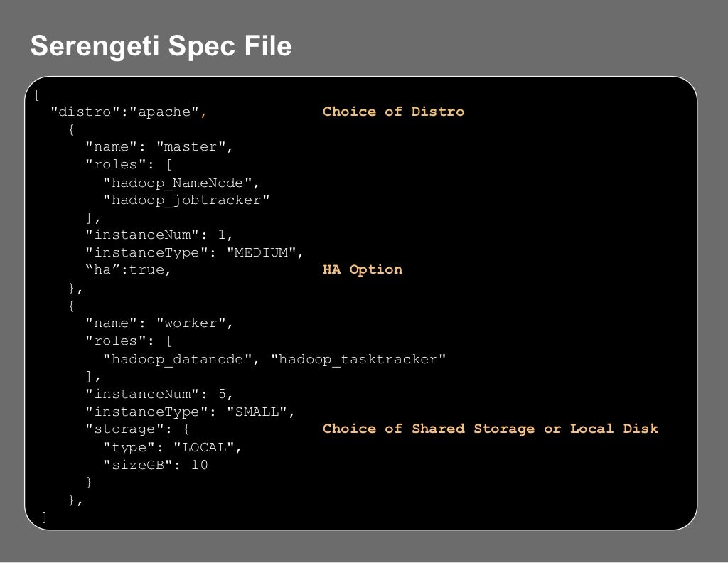728x563 pixels.
Task: Click the "instanceNum": 5 line
Action: tap(159, 394)
